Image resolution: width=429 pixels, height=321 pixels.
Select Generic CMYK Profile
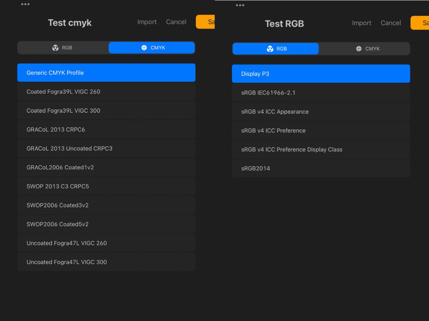(x=106, y=73)
